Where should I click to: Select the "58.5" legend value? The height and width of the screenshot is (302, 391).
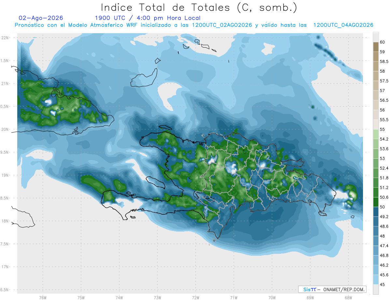pos(384,62)
